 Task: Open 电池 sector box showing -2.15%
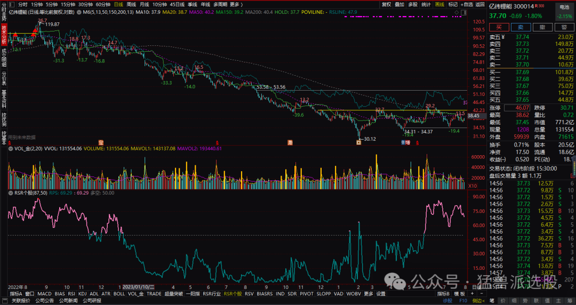[x=564, y=11]
